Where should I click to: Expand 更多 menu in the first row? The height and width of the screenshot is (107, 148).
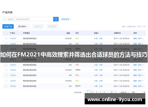pos(141,38)
